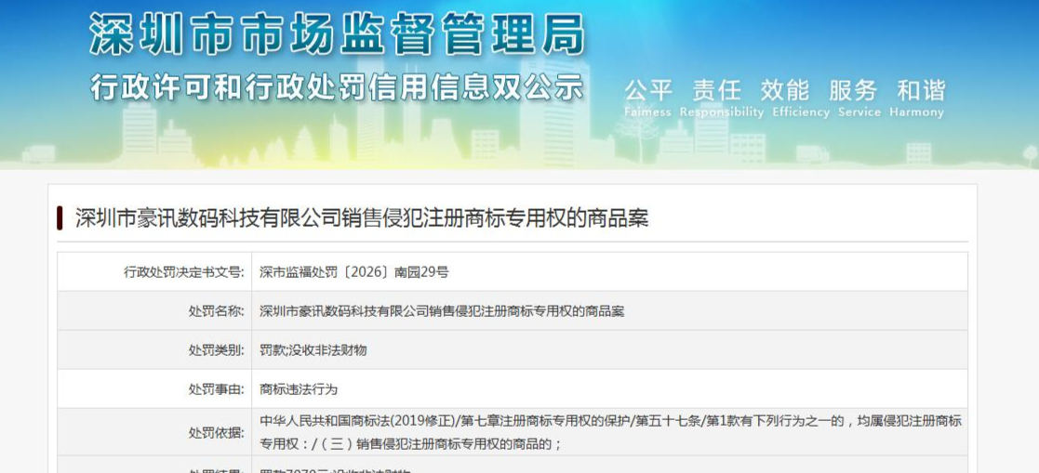
Task: Click the 行政处罚决定书文号 label cell
Action: click(x=154, y=272)
